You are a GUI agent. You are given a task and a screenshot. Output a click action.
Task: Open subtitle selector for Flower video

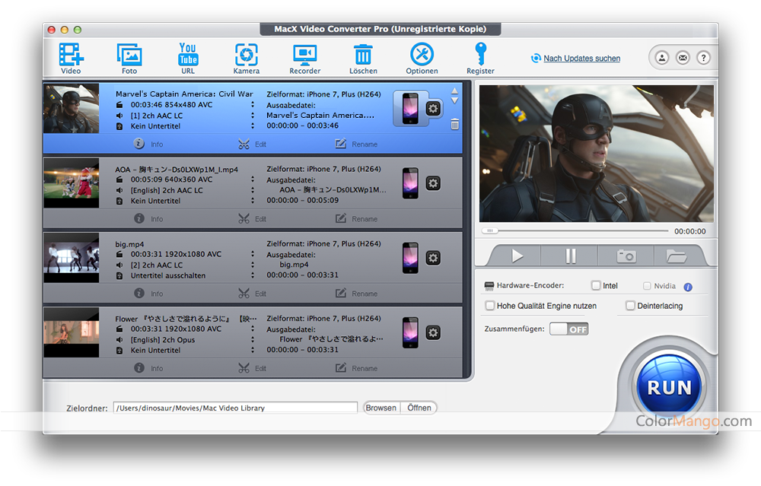point(253,350)
